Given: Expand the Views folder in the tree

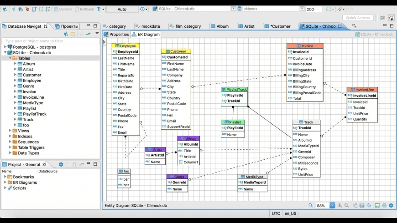Looking at the screenshot, I should (10, 131).
